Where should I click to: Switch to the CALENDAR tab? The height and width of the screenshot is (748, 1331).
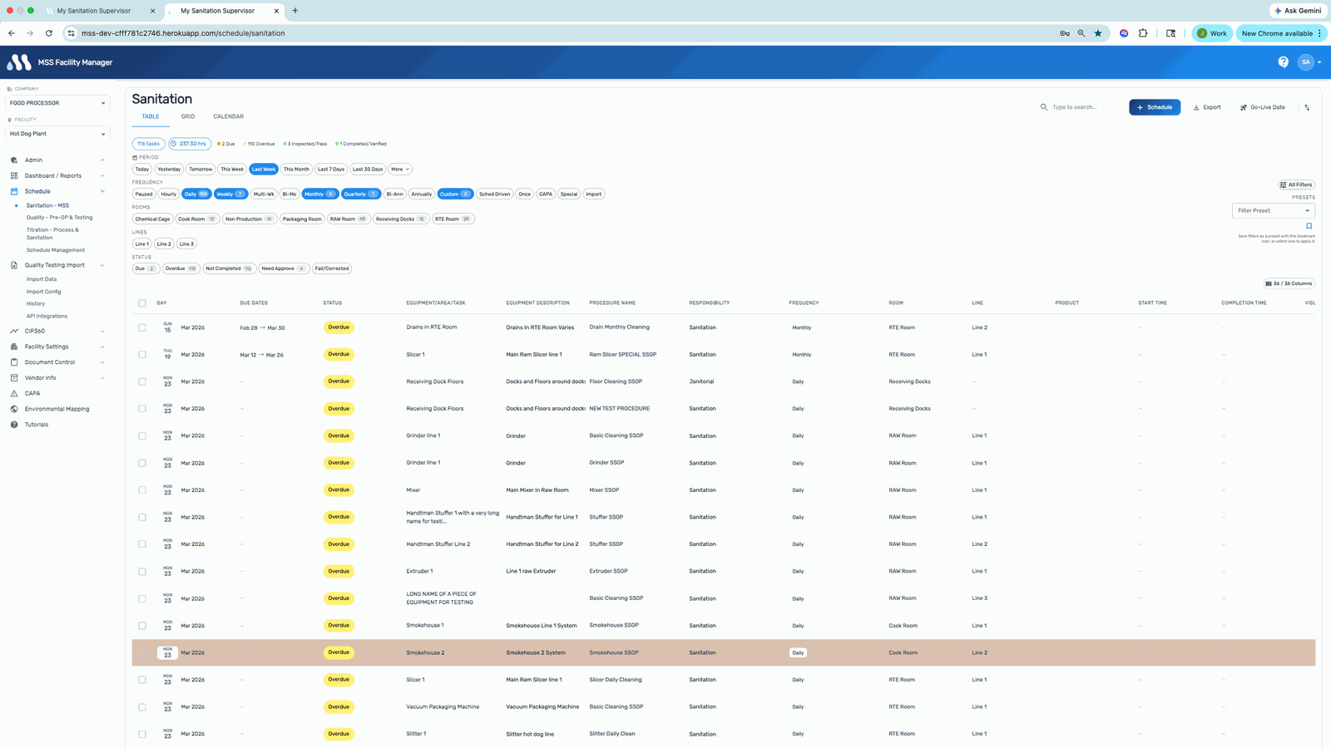click(228, 116)
